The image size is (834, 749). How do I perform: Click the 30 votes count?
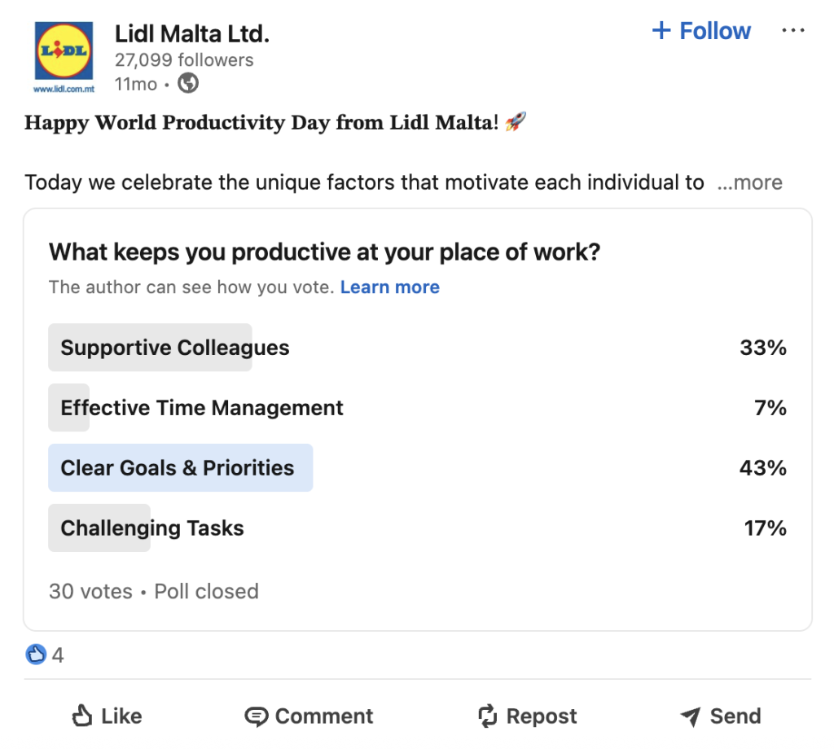click(90, 591)
